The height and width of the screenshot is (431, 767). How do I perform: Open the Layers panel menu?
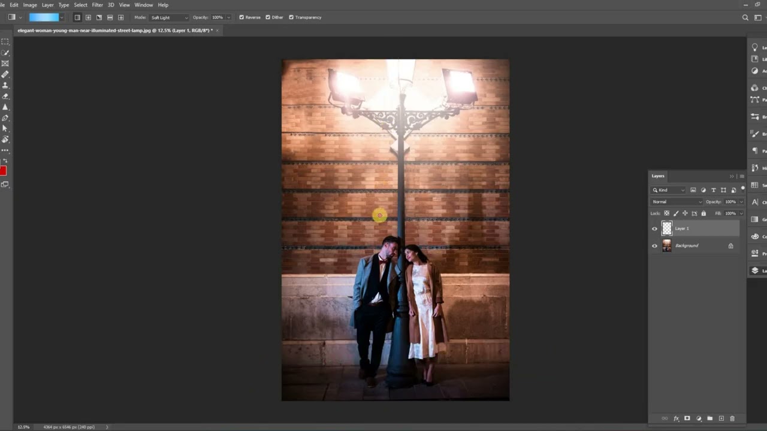[x=742, y=176]
